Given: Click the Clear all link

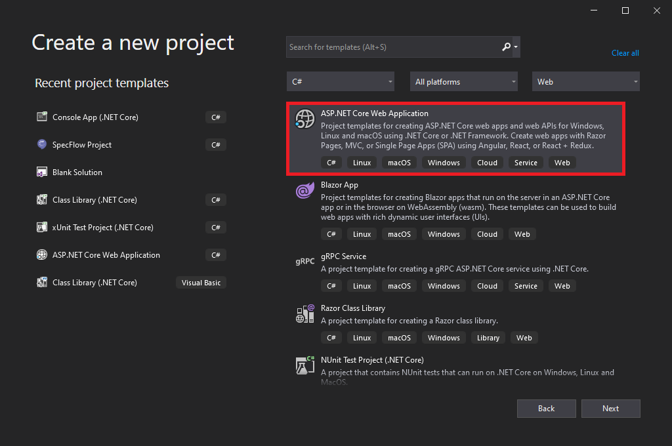Looking at the screenshot, I should [x=625, y=52].
